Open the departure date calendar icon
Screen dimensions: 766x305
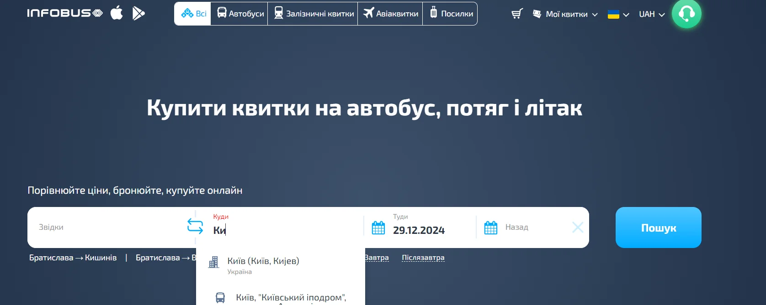[378, 227]
